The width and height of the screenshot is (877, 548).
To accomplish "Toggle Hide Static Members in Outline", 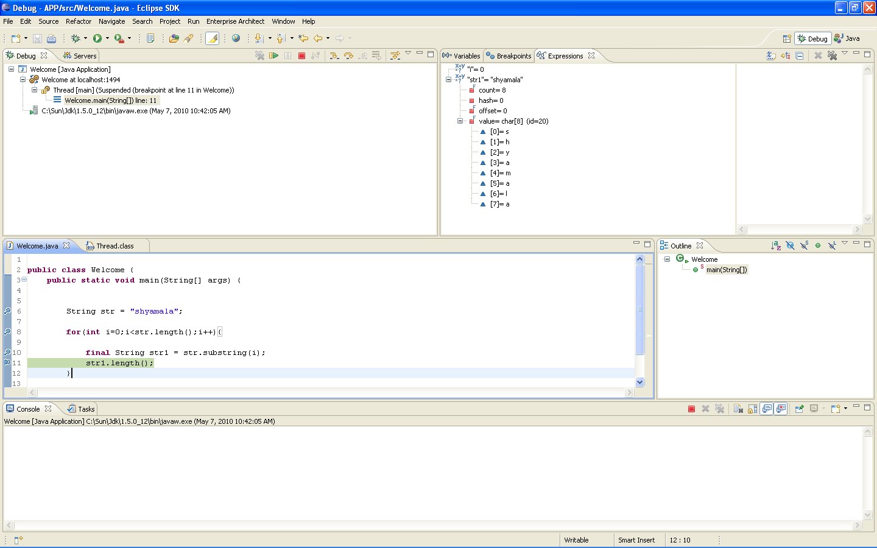I will point(804,245).
